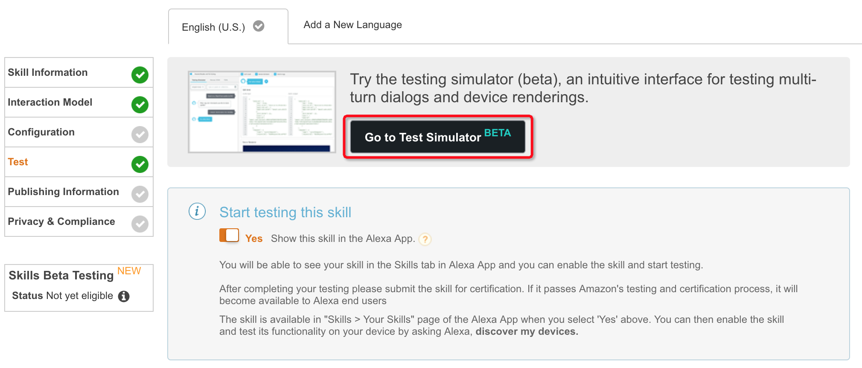862x368 pixels.
Task: Click the checkmark icon on English (U.S.) tab
Action: pos(259,26)
